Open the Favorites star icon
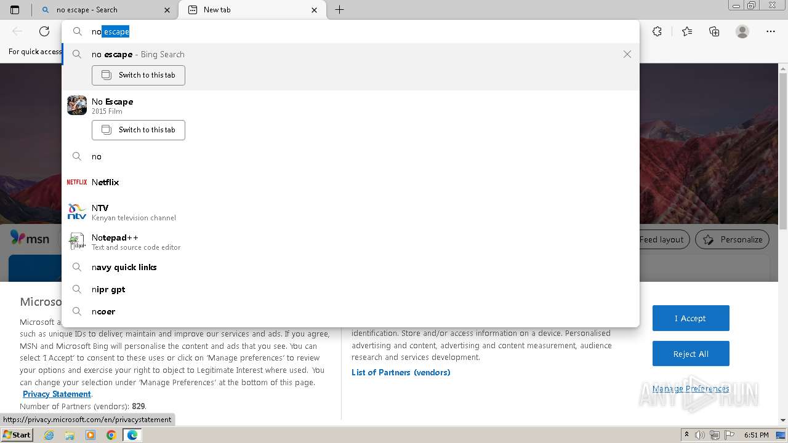This screenshot has height=443, width=788. coord(687,31)
